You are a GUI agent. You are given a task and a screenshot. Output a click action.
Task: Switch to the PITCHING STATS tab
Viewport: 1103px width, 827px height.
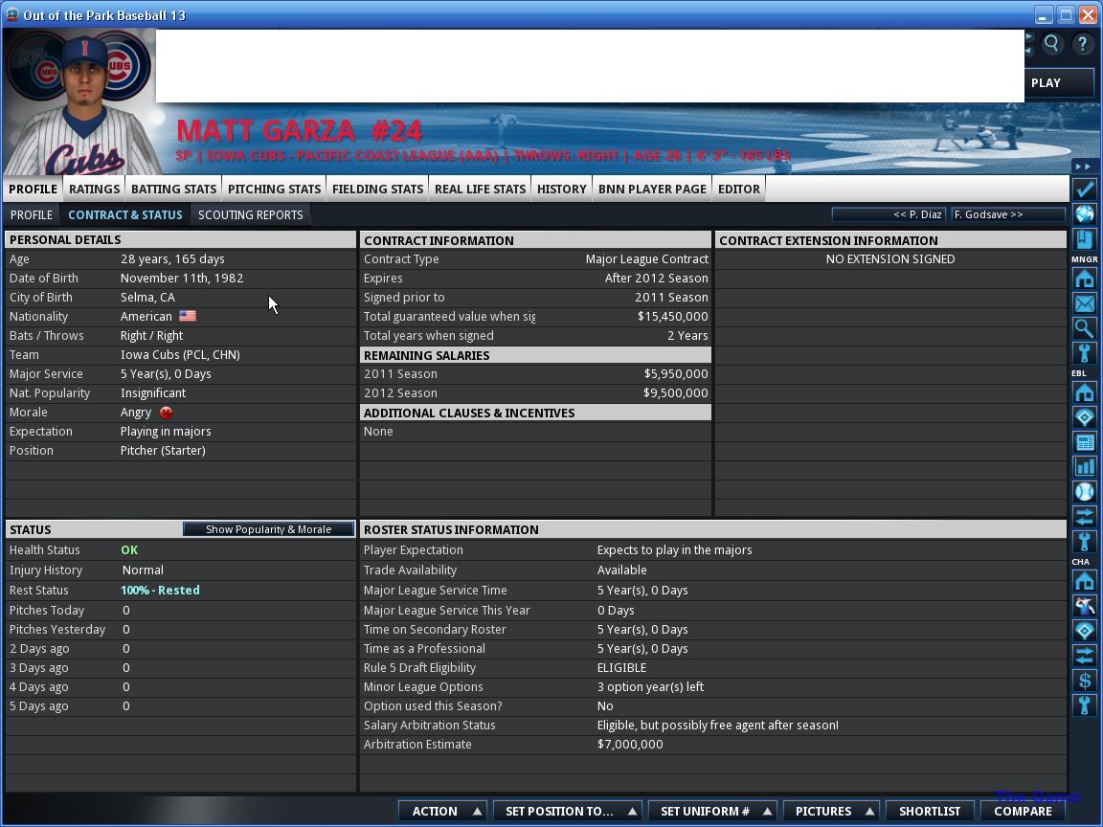[274, 189]
